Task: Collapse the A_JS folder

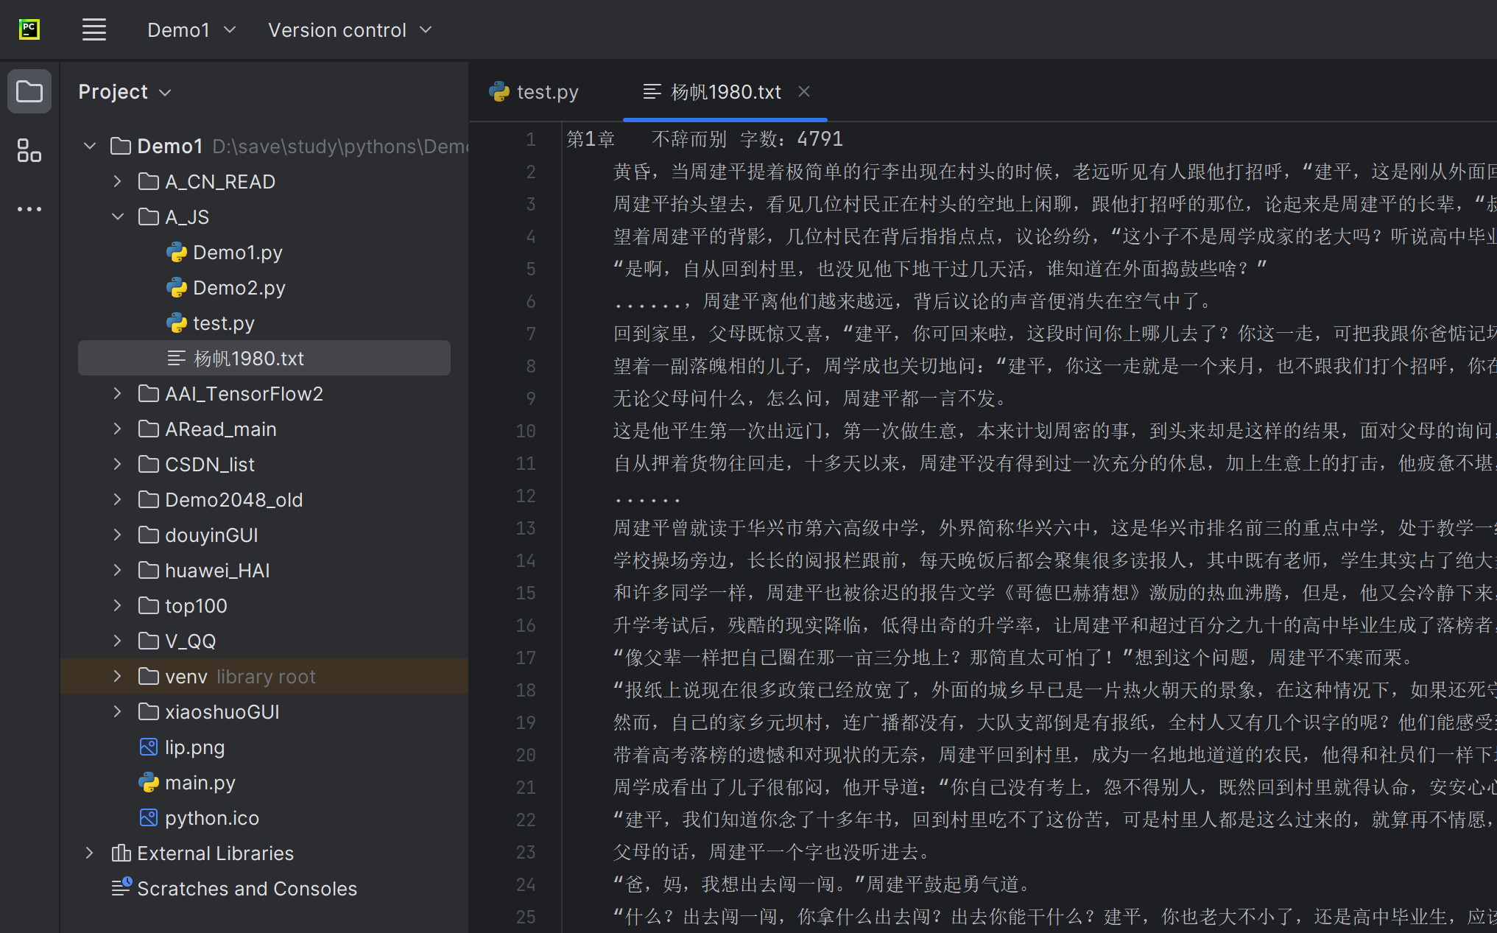Action: click(x=118, y=216)
